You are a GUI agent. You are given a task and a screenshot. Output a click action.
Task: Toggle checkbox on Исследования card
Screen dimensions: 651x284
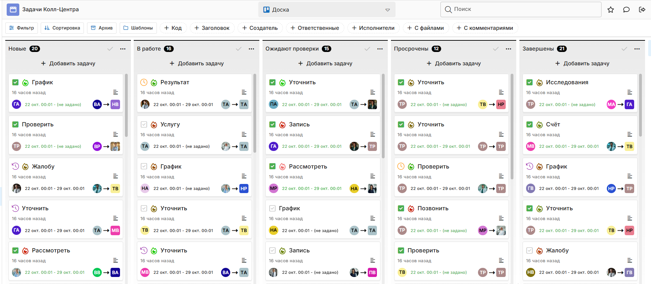(x=530, y=82)
